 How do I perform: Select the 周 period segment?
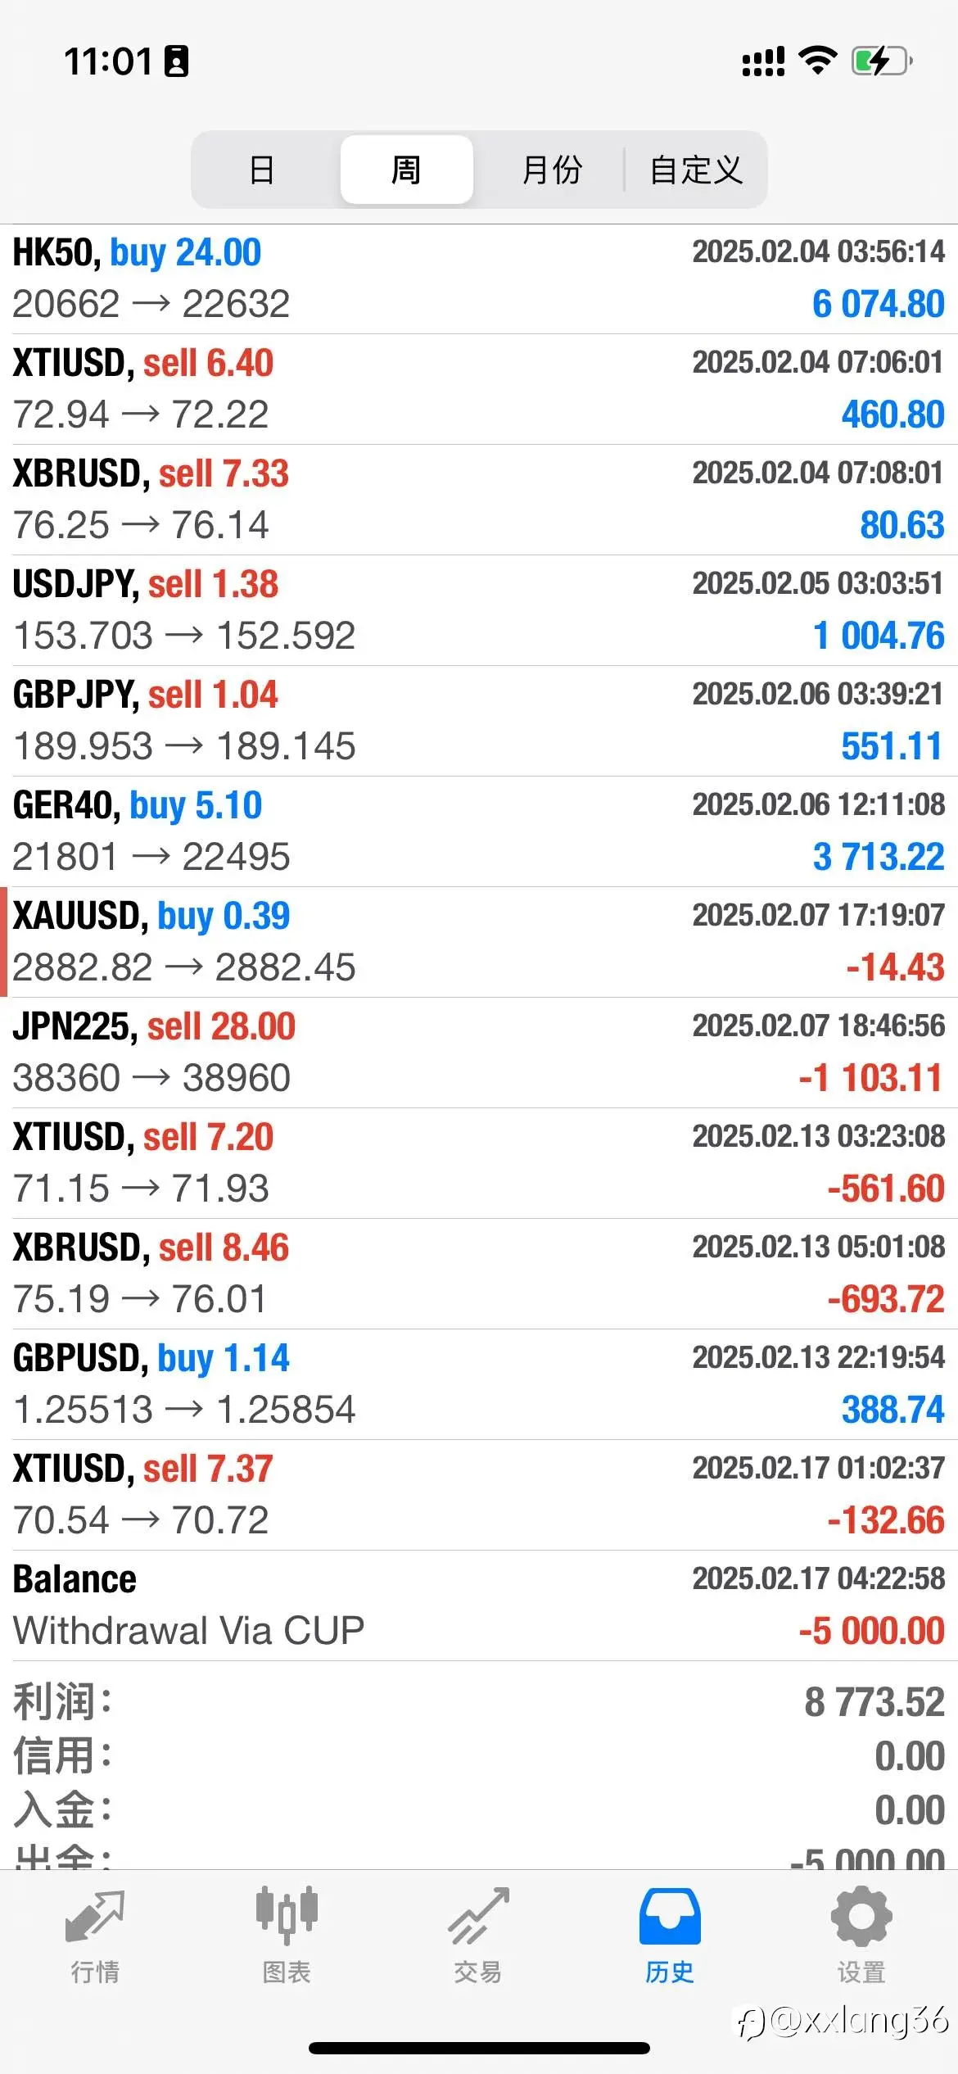pos(406,170)
